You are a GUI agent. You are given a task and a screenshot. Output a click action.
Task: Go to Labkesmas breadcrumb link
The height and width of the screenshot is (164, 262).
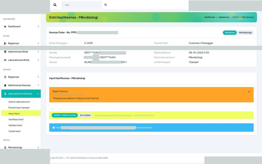[224, 17]
